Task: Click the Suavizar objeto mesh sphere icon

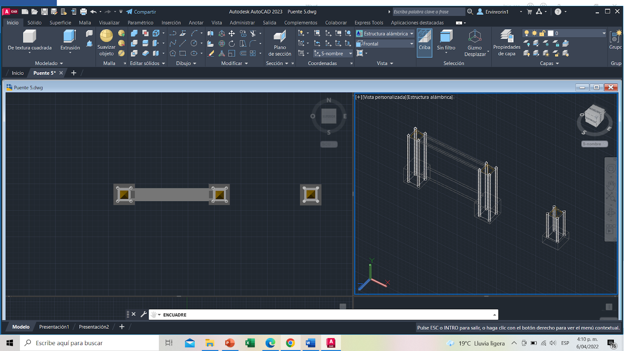Action: pos(106,36)
